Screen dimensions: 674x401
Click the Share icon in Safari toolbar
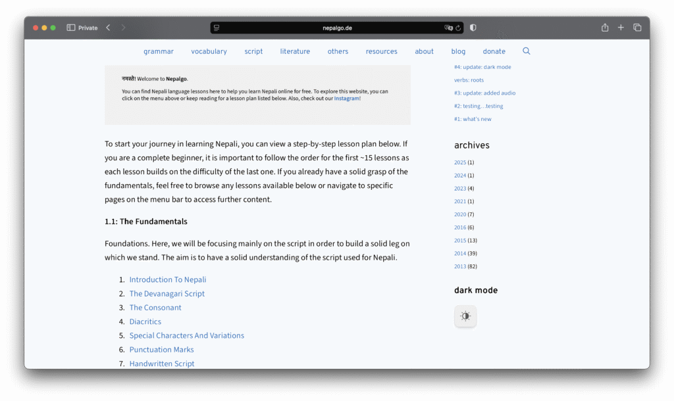pos(605,28)
